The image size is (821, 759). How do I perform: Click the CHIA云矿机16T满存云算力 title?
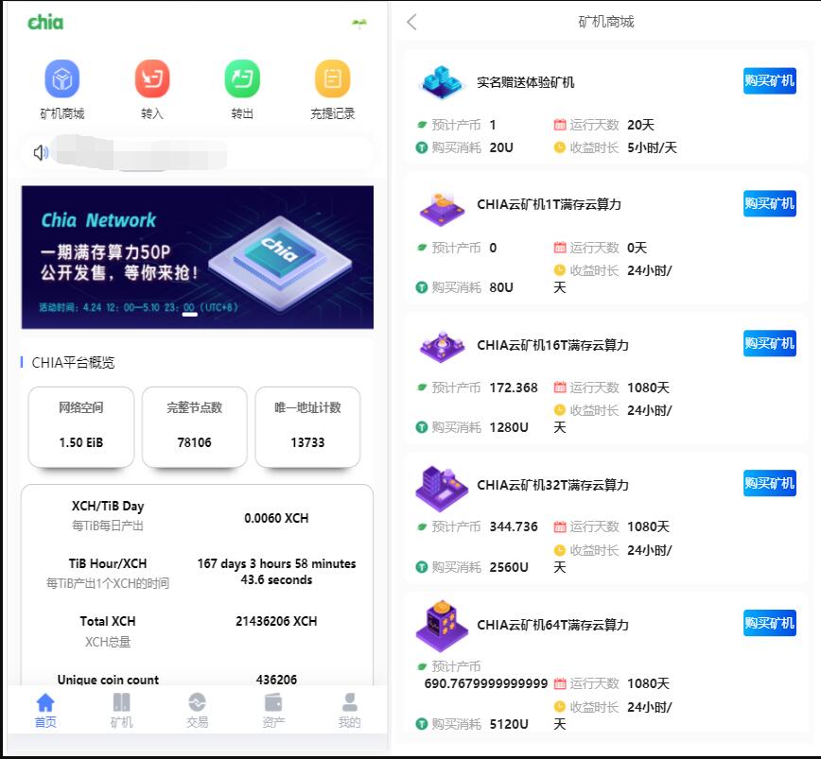pos(552,345)
